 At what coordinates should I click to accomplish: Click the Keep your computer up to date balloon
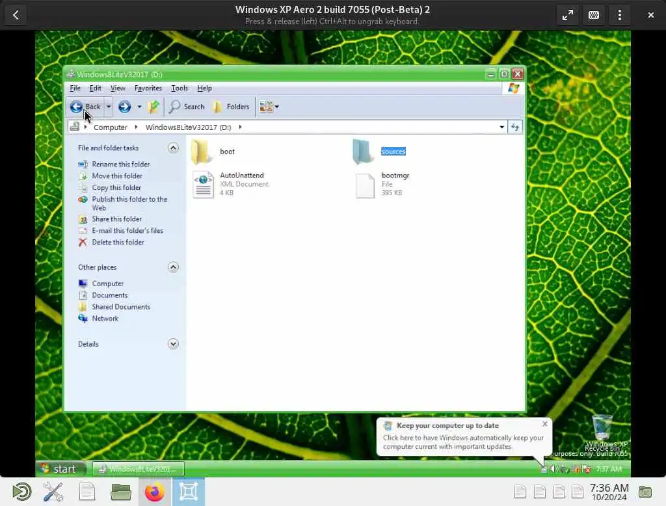(x=464, y=437)
